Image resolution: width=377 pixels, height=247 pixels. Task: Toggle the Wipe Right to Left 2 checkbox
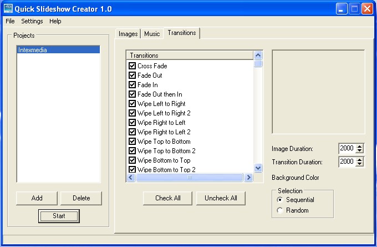tap(132, 132)
